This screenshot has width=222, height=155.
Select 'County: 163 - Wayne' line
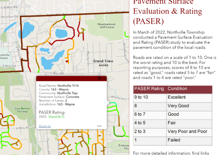[54, 90]
